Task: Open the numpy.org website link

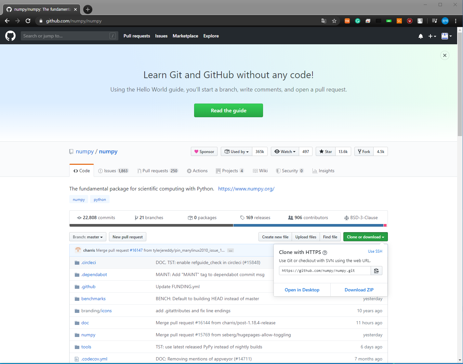Action: [246, 189]
